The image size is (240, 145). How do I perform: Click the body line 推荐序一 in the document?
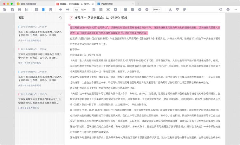[75, 49]
